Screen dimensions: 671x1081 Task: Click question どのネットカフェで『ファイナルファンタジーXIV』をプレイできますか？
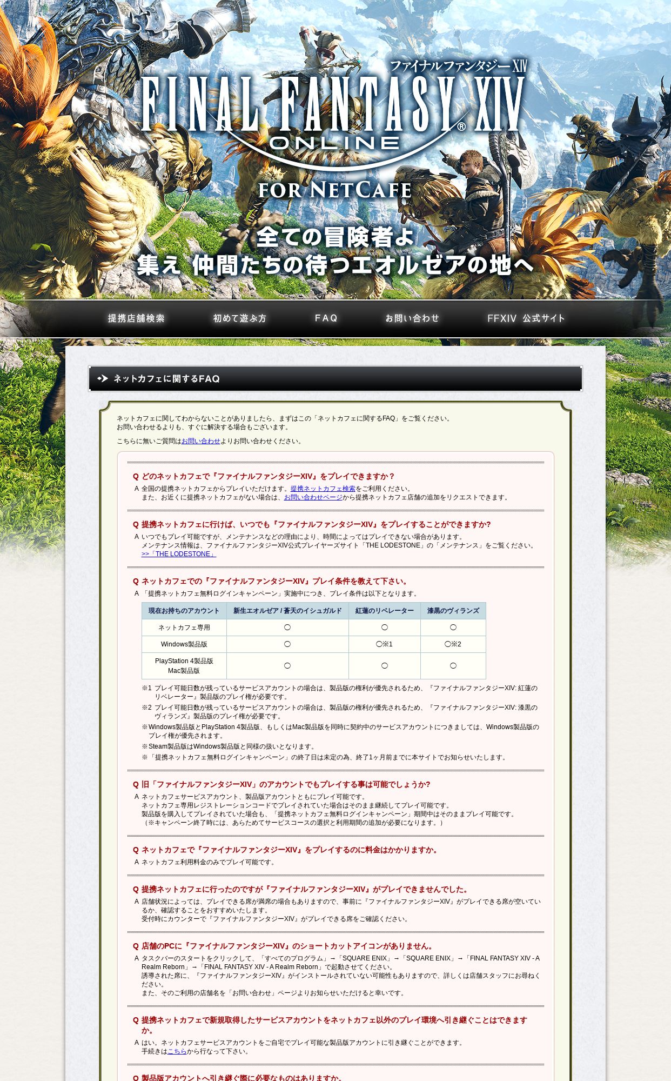click(269, 476)
